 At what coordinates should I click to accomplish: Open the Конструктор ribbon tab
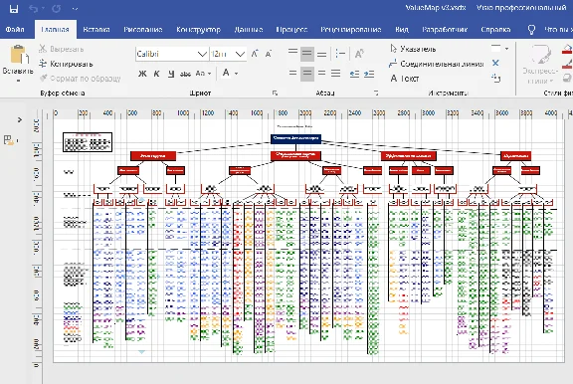(198, 30)
